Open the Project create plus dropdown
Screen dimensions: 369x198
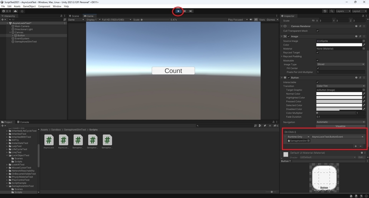(4, 126)
